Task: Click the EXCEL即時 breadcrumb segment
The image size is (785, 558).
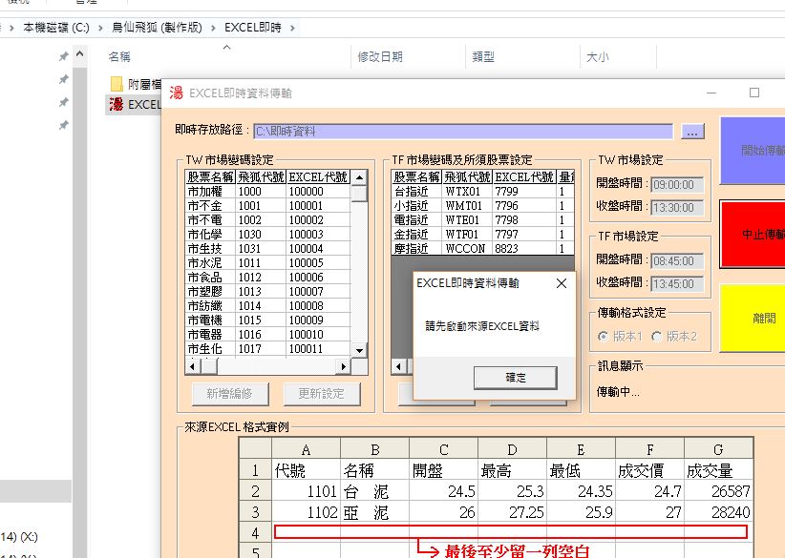Action: (253, 28)
